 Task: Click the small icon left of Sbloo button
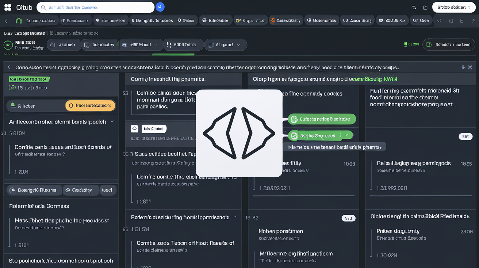(425, 7)
